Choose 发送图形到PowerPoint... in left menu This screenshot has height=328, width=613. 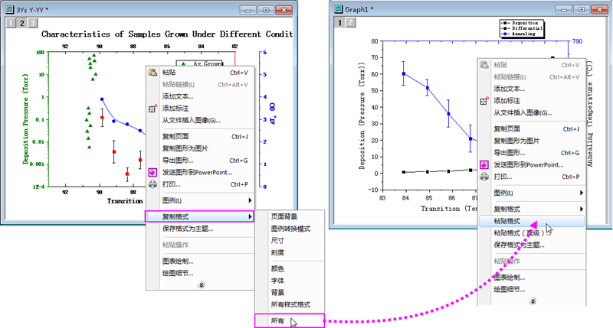pos(197,172)
